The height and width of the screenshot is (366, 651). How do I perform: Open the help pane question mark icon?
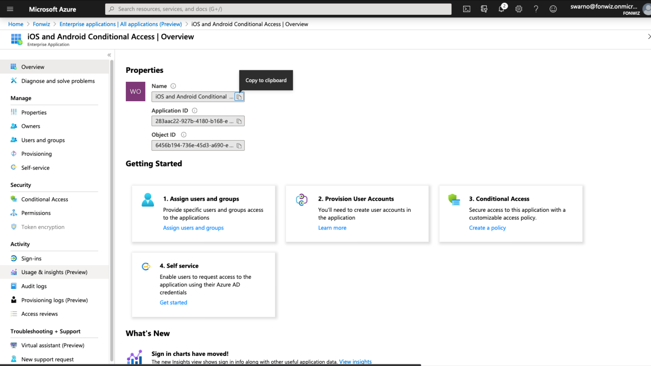coord(536,9)
